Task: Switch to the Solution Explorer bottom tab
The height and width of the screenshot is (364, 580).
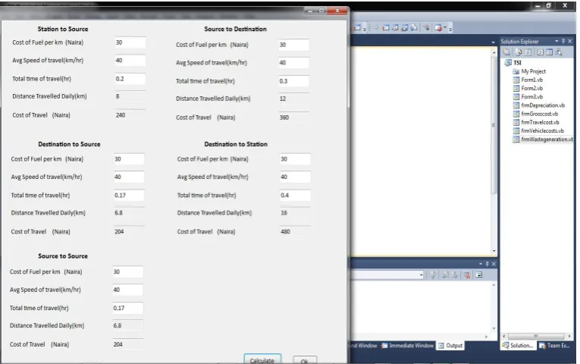Action: point(518,346)
